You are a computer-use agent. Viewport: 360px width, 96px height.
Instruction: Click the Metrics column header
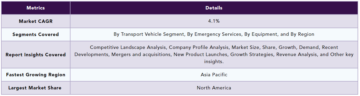click(x=36, y=8)
